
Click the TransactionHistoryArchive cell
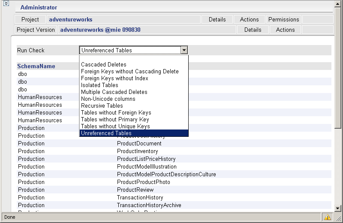(149, 205)
